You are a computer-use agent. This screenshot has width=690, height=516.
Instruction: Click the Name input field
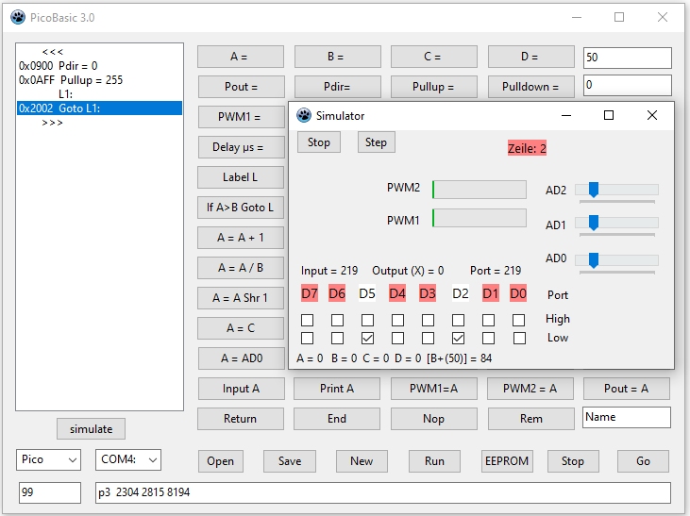[x=627, y=417]
